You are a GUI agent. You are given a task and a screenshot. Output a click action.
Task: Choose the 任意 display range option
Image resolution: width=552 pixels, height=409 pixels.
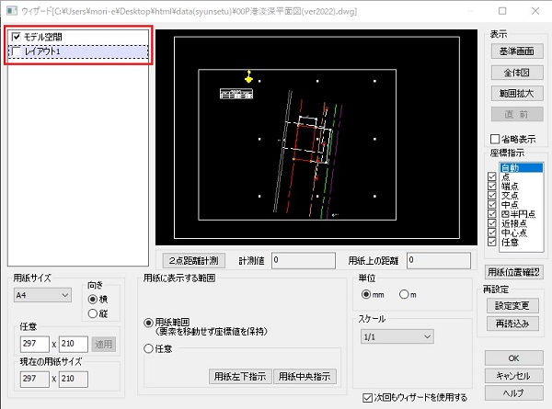point(149,348)
